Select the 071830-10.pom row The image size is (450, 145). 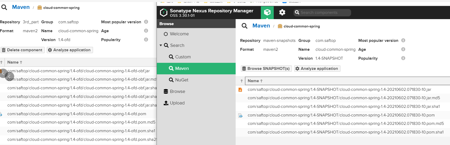click(x=343, y=115)
